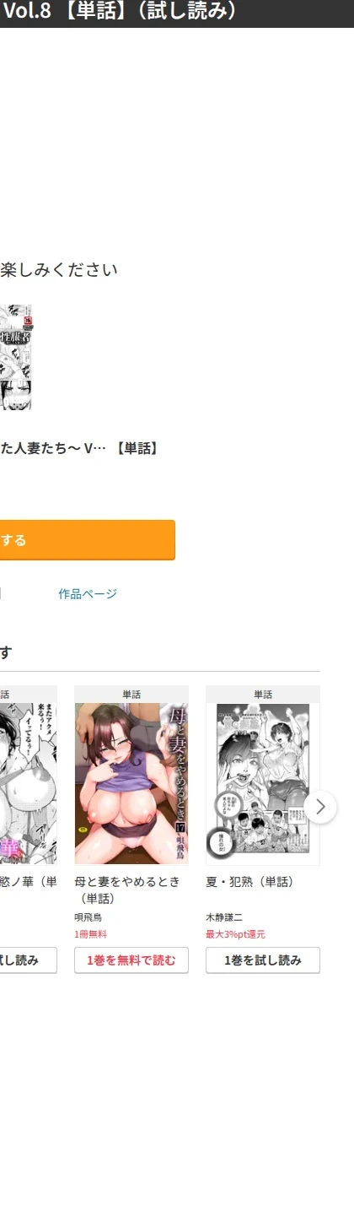
Task: Click the partially visible 試し読み button at left
Action: (x=29, y=960)
